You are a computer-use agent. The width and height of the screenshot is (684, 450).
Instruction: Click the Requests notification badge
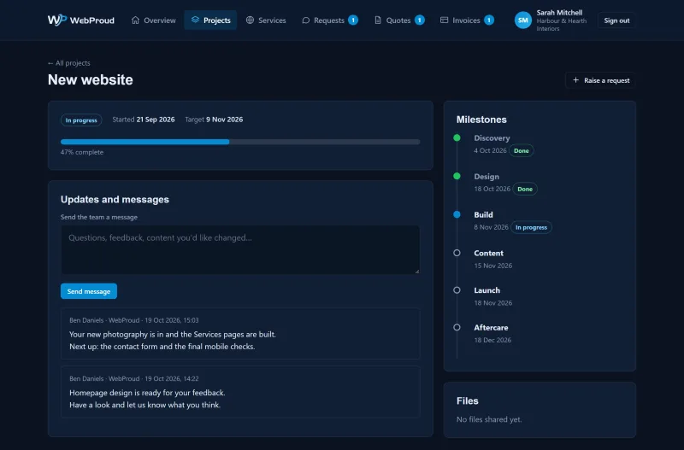(x=353, y=20)
